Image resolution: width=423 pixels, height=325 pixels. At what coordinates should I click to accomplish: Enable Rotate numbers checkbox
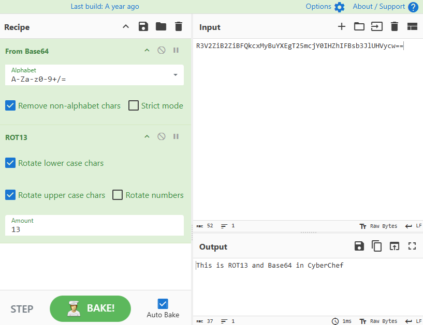click(118, 195)
